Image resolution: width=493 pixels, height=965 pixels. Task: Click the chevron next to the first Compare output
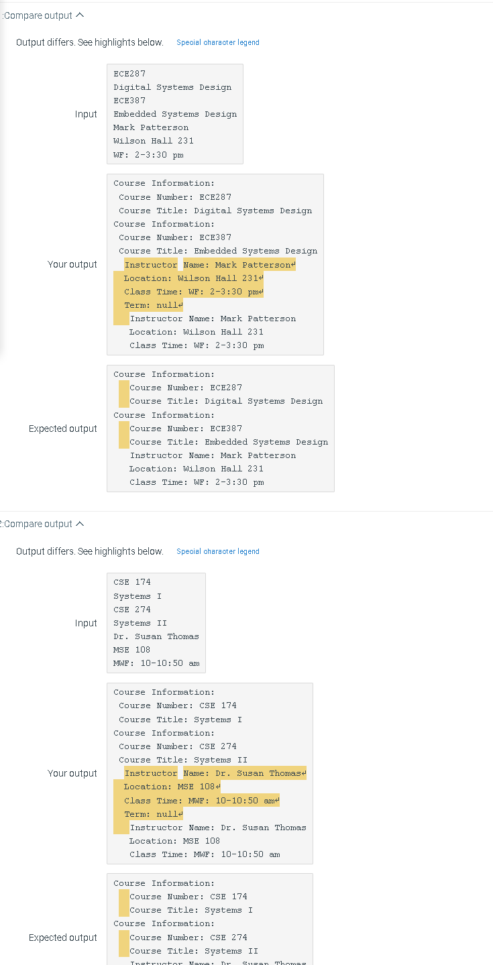coord(80,15)
